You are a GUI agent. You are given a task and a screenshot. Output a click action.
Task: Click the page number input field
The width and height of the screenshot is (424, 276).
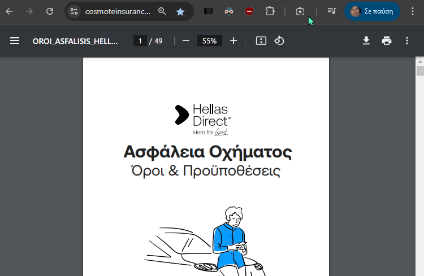140,41
